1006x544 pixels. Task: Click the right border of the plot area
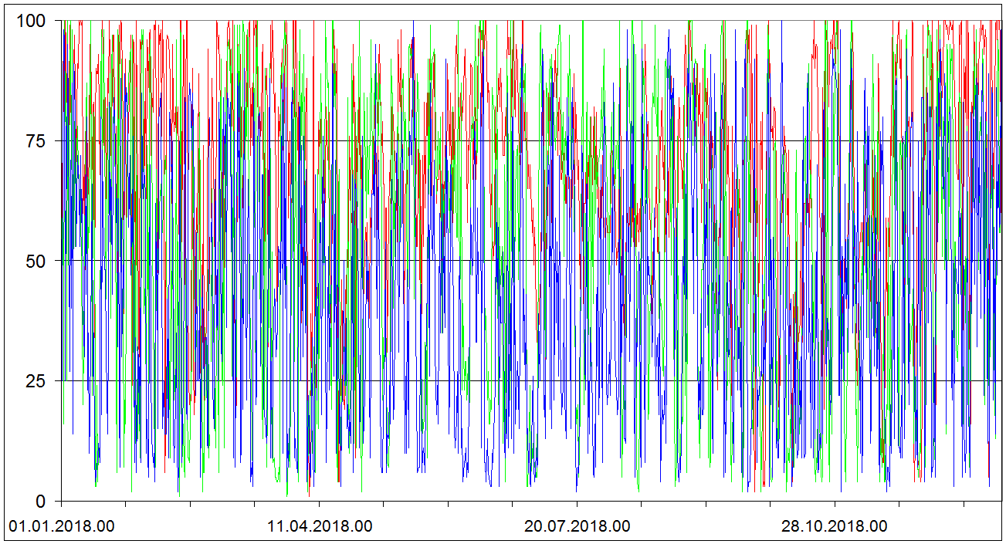pos(1001,309)
